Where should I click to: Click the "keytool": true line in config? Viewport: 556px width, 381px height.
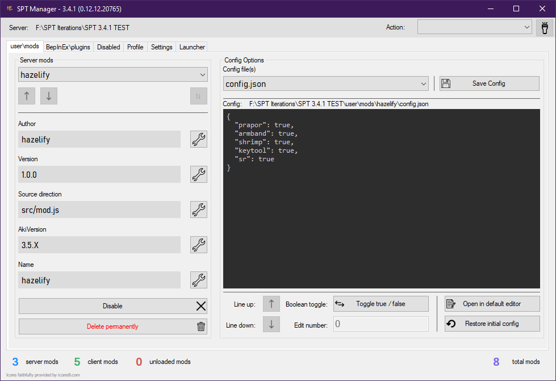266,150
